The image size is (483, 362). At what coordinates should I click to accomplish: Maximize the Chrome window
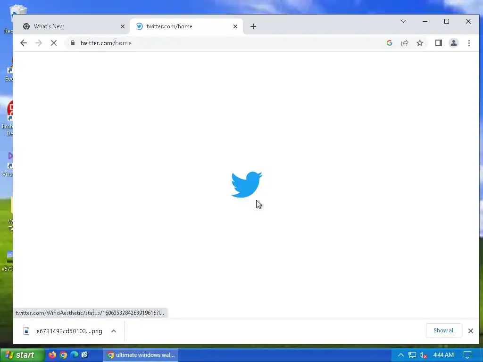[x=446, y=21]
